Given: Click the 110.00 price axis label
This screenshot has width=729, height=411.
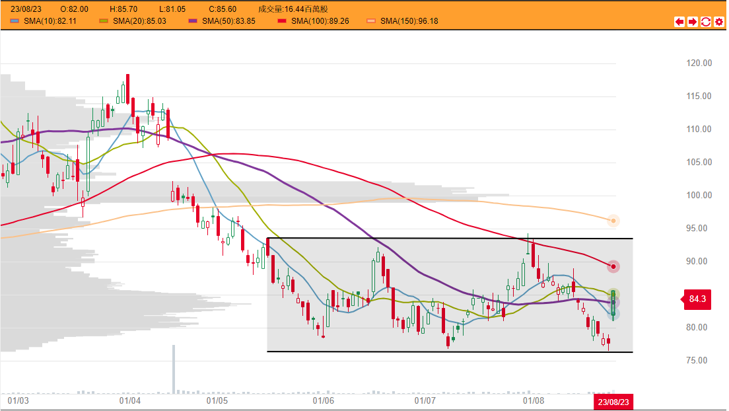Looking at the screenshot, I should (699, 129).
